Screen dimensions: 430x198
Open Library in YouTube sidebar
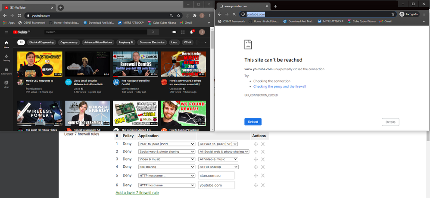coord(6,84)
